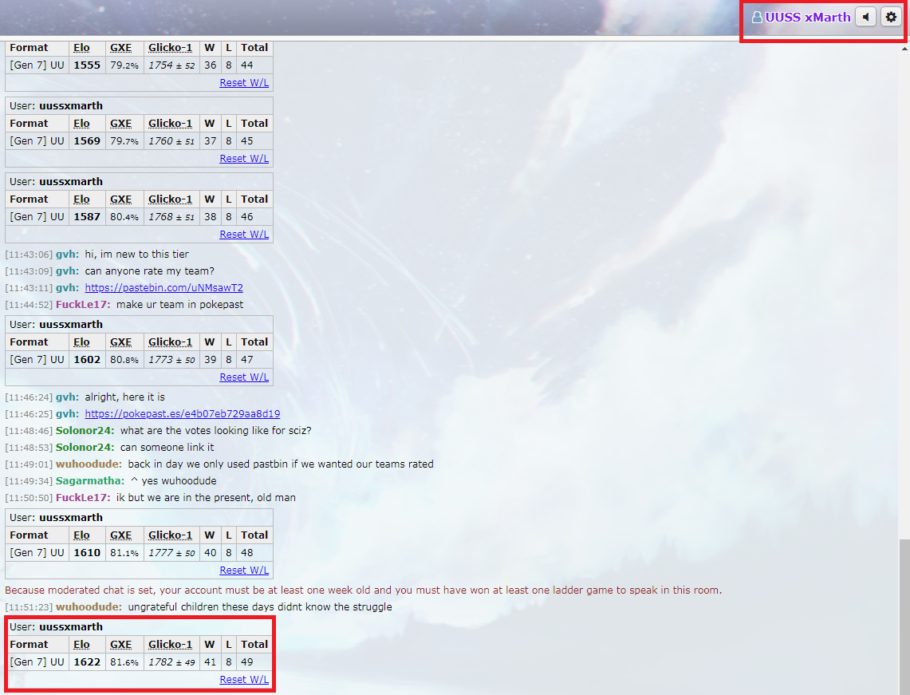Click the GXE value 79.7%

(x=124, y=140)
